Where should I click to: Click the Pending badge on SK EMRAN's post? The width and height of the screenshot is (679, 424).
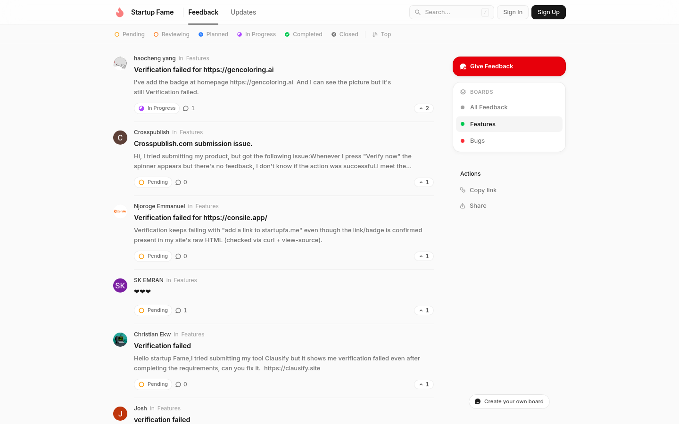click(x=153, y=310)
